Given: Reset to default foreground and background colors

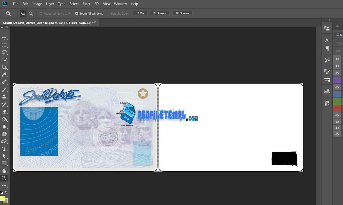Looking at the screenshot, I should click(x=1, y=192).
